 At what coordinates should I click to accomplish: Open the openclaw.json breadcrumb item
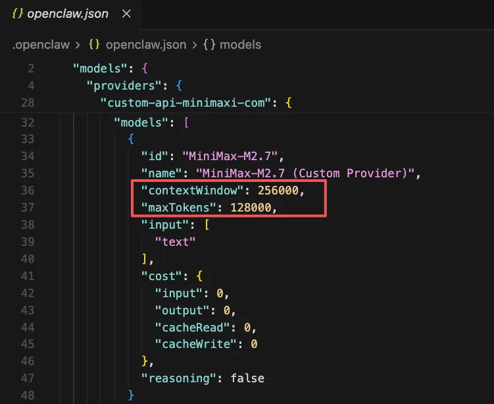click(x=146, y=45)
